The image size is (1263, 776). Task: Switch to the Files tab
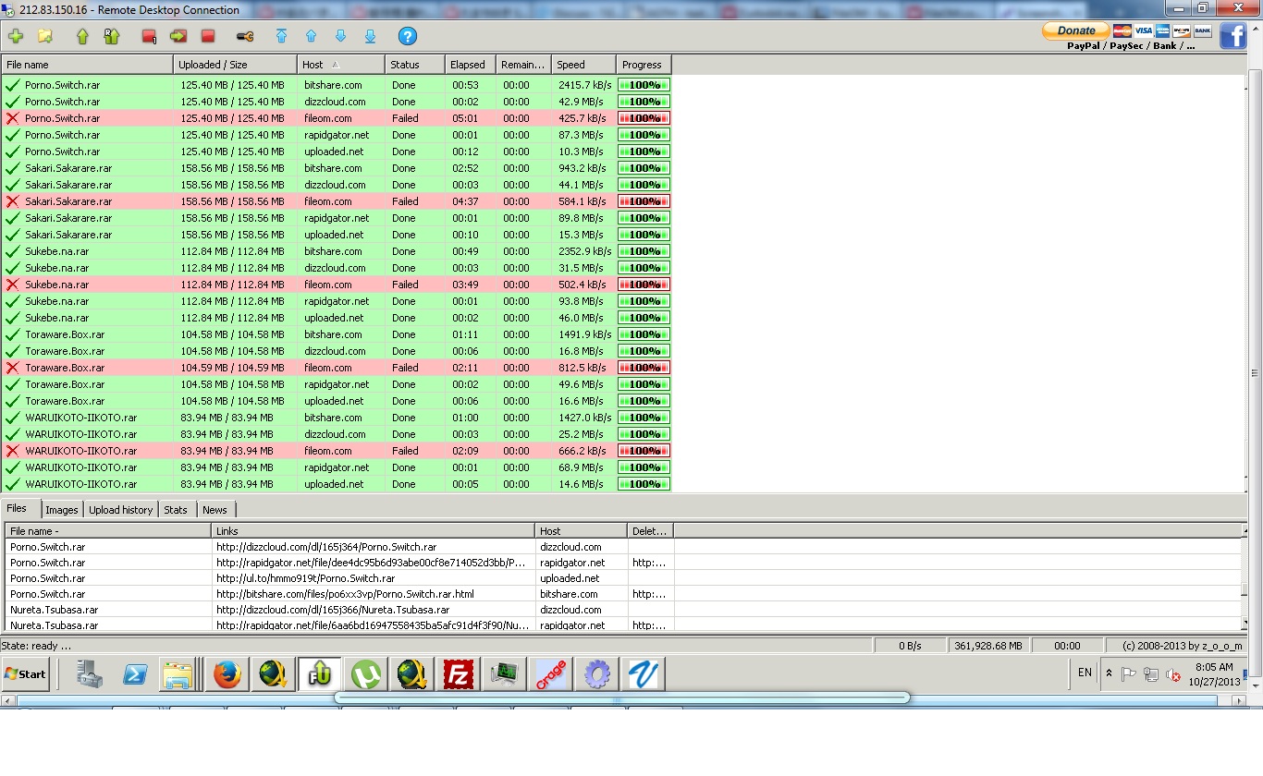click(19, 509)
